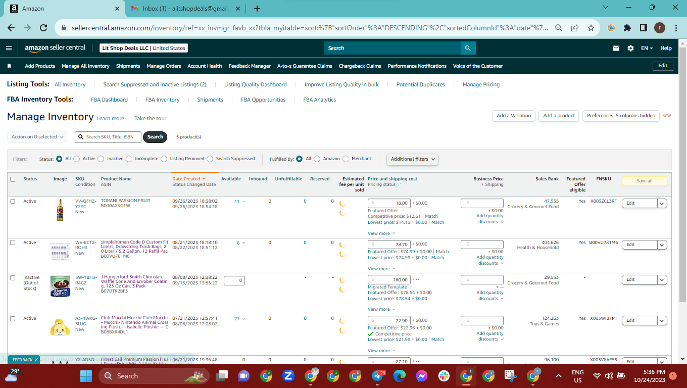Select the Incomplete status radio
This screenshot has width=687, height=388.
point(129,159)
